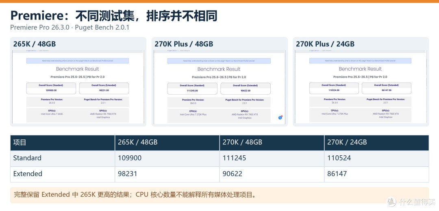Click "Intel Core Ultra 7 265K" CPU text
This screenshot has width=439, height=211.
pos(51,114)
